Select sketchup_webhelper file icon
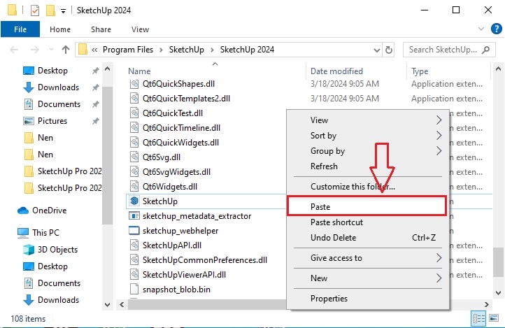This screenshot has width=505, height=328. pos(134,231)
